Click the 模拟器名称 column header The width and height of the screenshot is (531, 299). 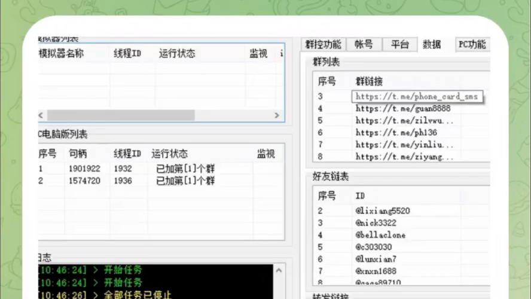62,53
